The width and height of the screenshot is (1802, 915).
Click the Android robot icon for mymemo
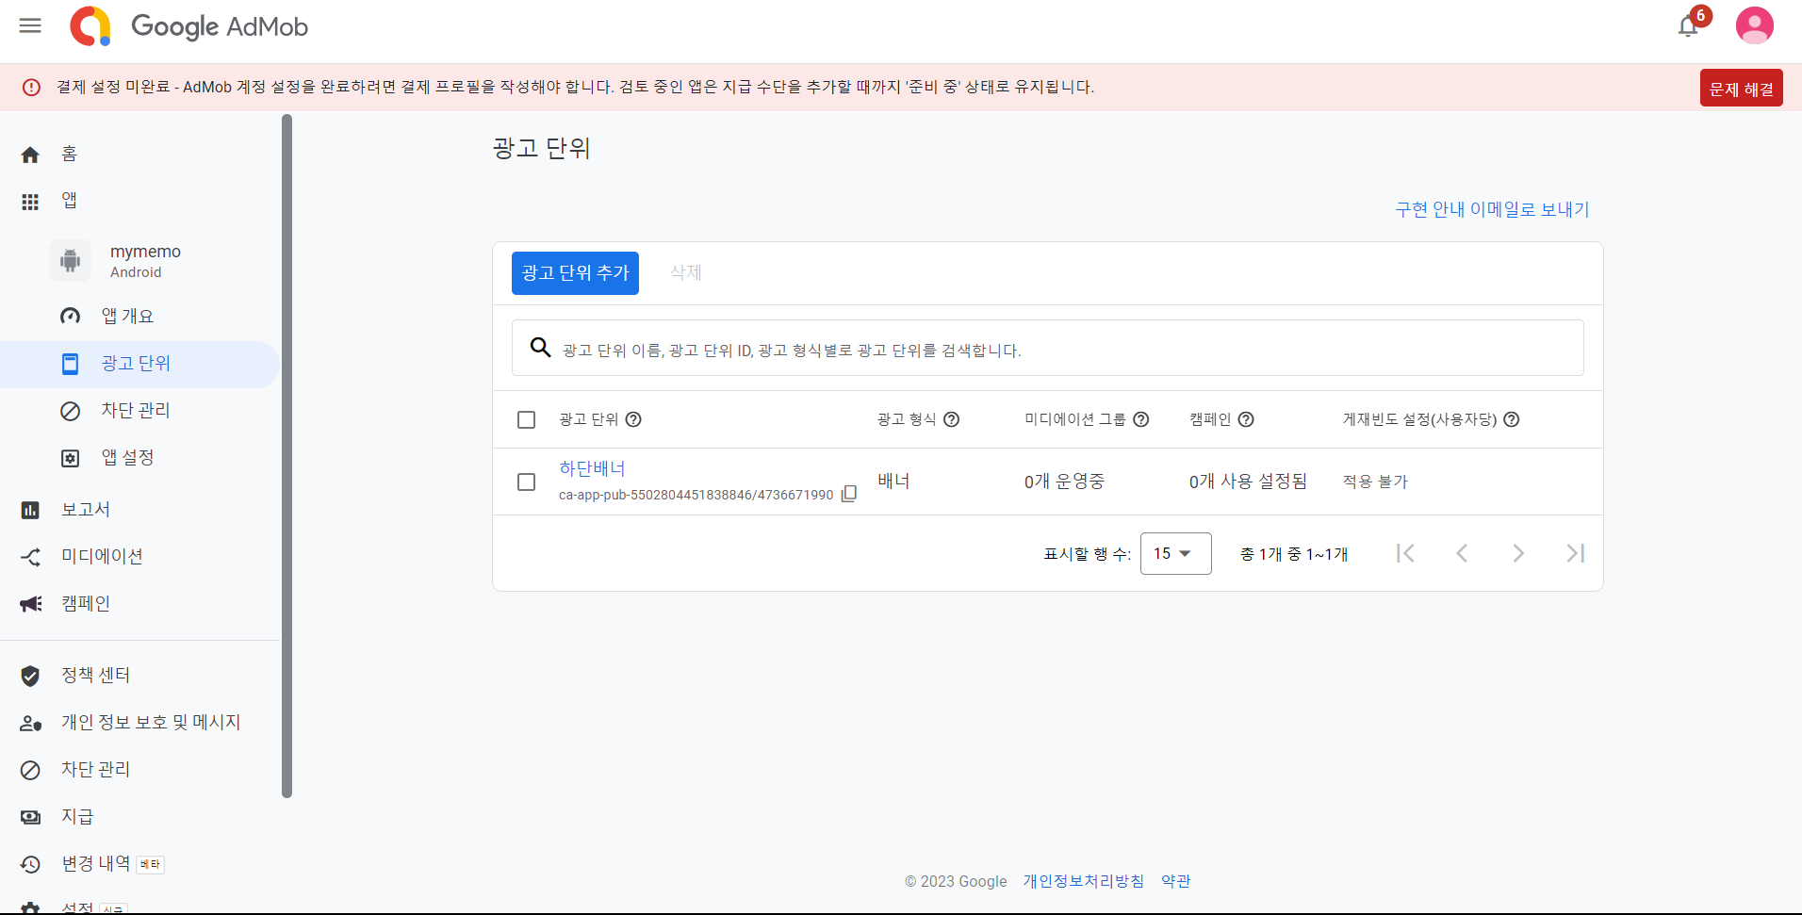71,260
